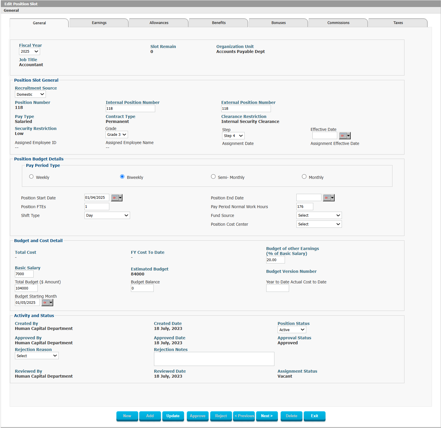Open the Fund Source select menu

[319, 215]
